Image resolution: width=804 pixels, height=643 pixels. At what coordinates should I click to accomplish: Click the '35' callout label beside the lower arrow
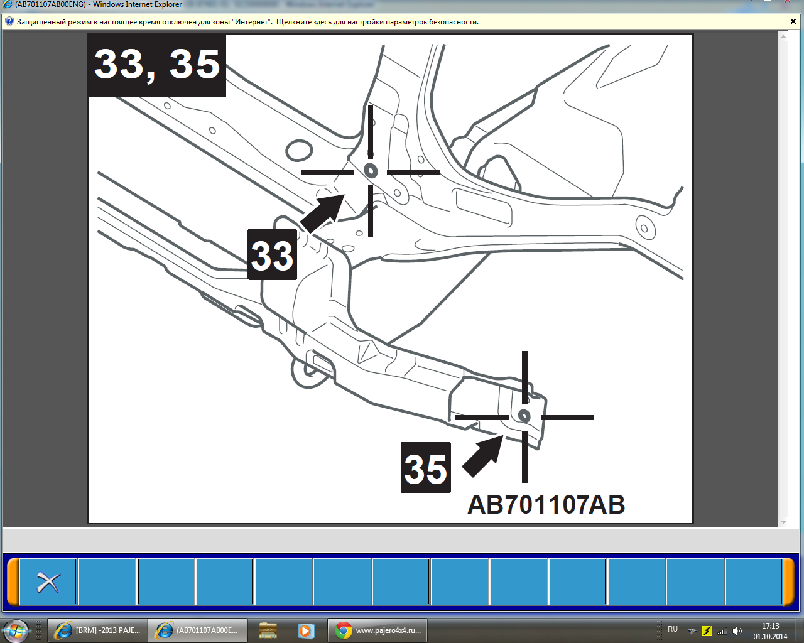click(426, 468)
